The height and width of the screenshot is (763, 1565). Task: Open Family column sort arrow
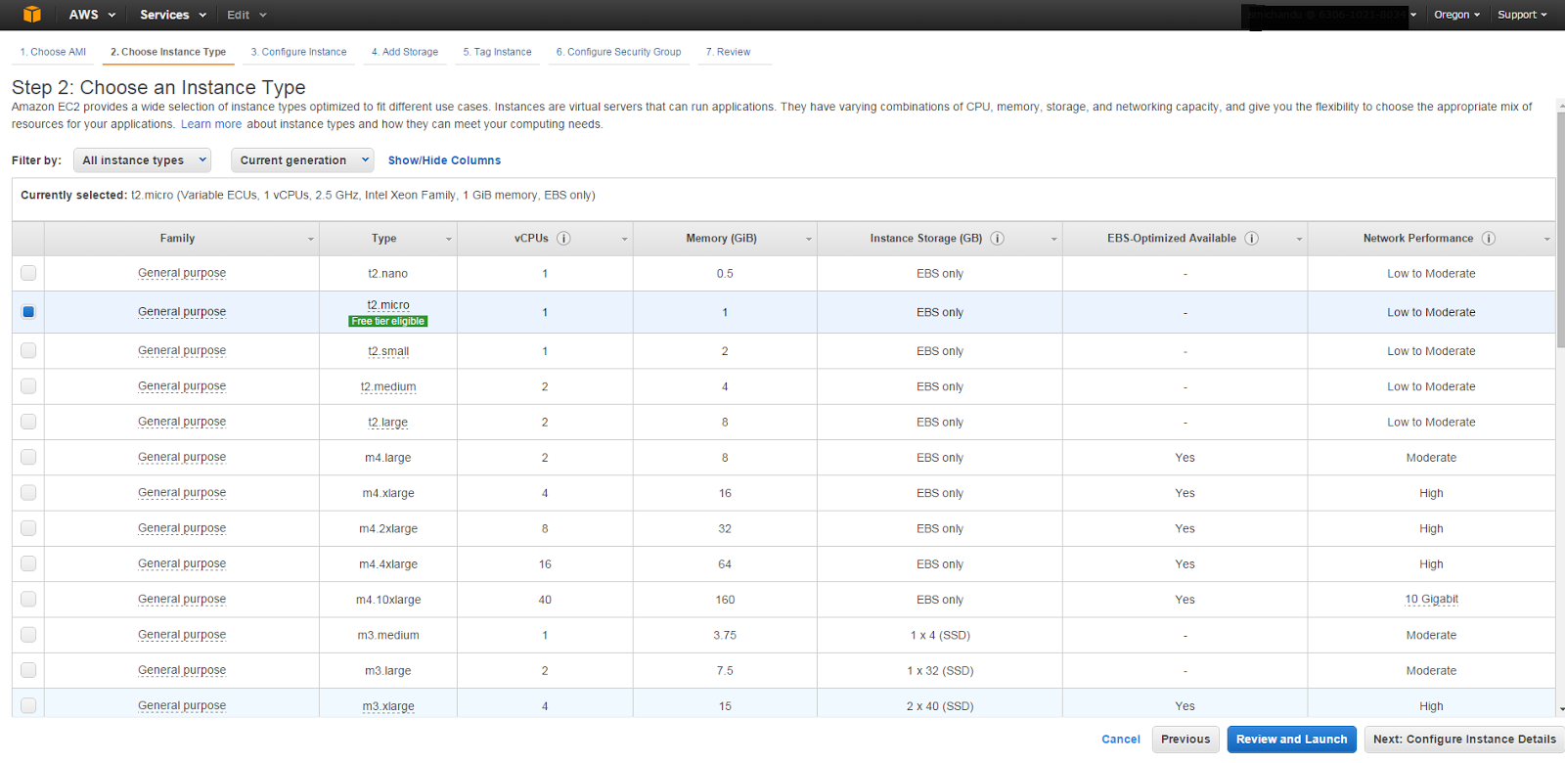pos(311,239)
